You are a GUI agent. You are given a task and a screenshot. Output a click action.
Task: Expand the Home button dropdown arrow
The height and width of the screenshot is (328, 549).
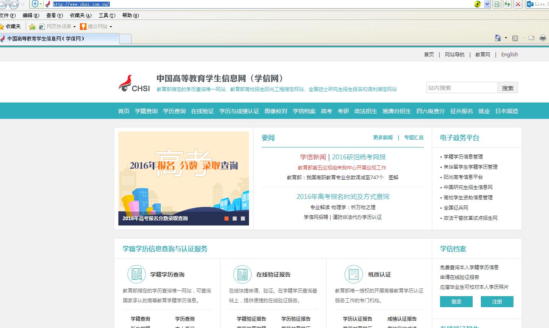(x=506, y=38)
